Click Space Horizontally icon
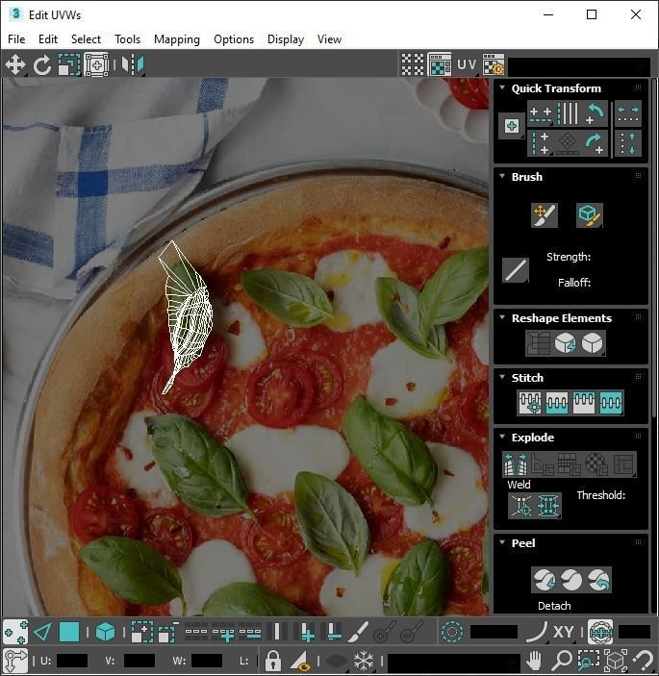The width and height of the screenshot is (659, 676). coord(628,113)
